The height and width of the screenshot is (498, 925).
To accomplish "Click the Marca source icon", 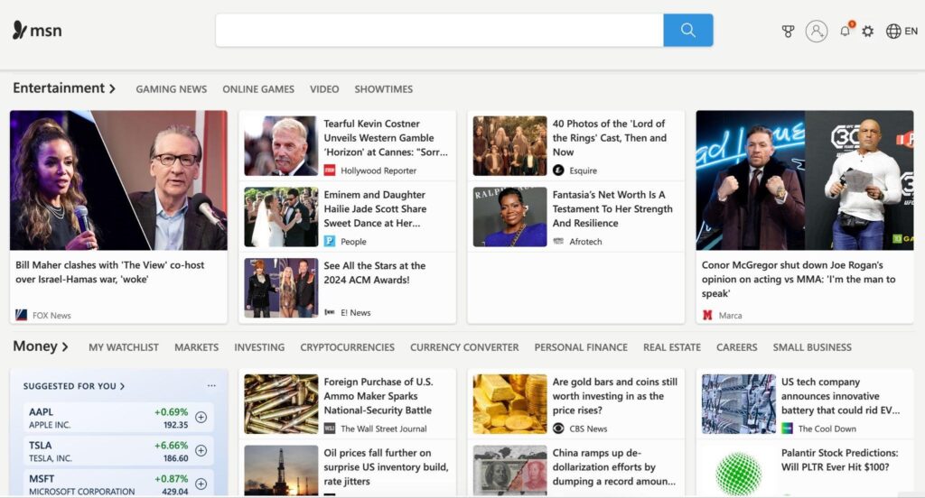I will [708, 315].
